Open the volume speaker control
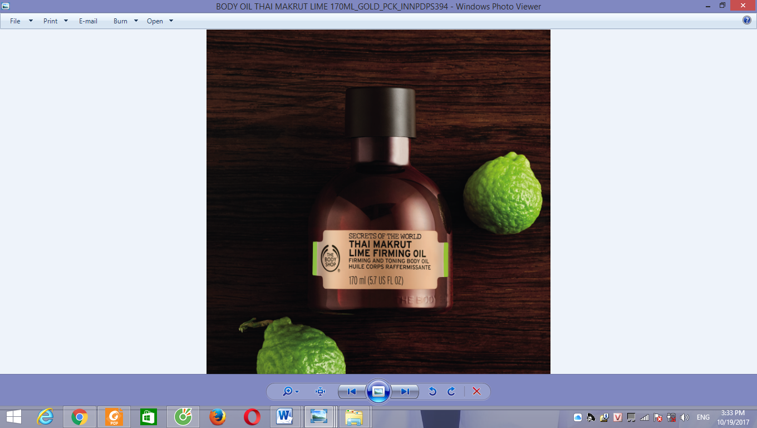This screenshot has width=757, height=428. click(x=684, y=417)
